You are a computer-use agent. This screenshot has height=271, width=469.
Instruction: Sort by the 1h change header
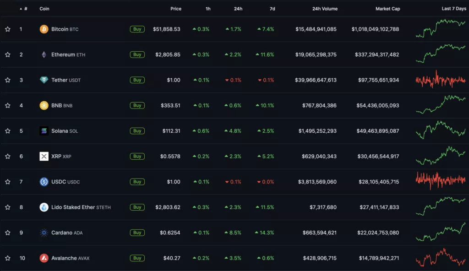(208, 9)
